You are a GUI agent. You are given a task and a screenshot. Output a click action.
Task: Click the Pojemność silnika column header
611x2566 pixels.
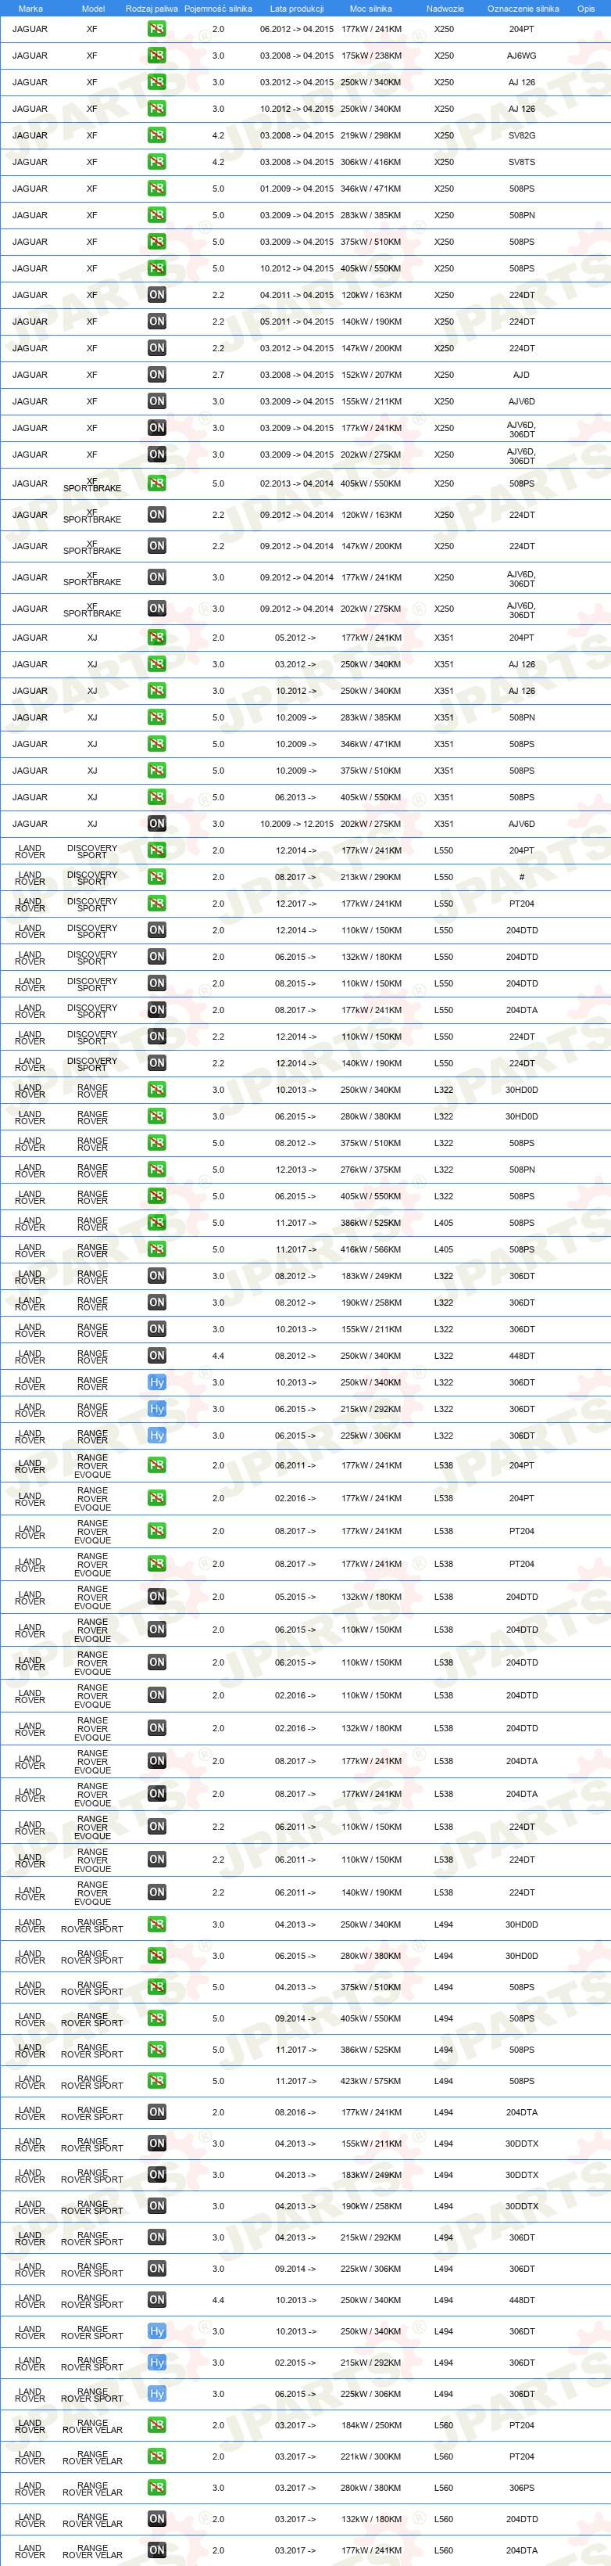(218, 8)
